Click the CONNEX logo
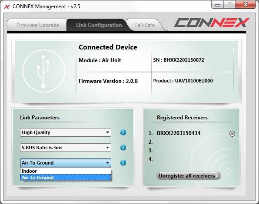 click(x=212, y=23)
